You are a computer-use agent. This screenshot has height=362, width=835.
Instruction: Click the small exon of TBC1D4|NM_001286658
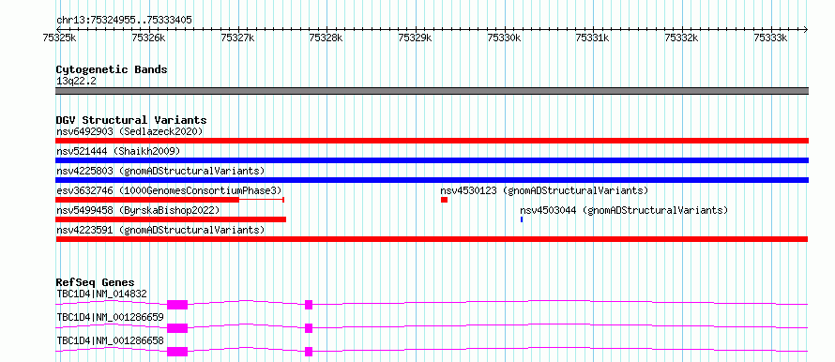coord(309,352)
